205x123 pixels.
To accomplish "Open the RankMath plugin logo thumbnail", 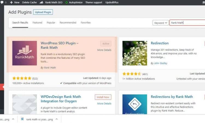I will click(25, 53).
